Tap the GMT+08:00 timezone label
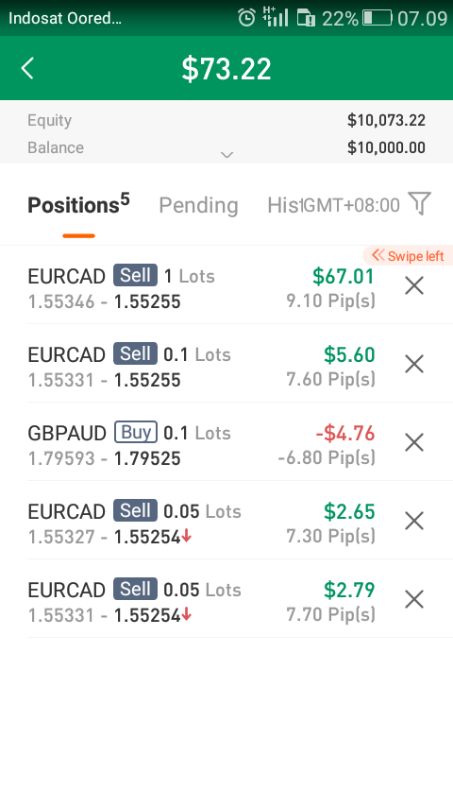 click(351, 205)
